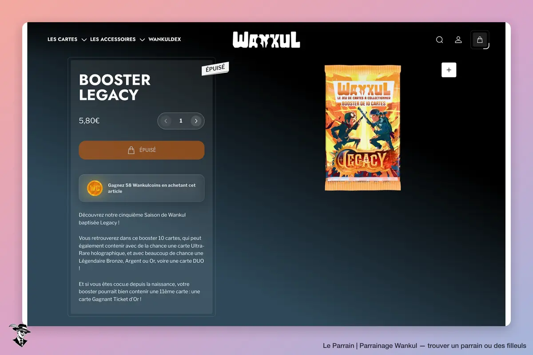Click the paragraph starting Vous retrouverez dans ce booster

coord(142,253)
